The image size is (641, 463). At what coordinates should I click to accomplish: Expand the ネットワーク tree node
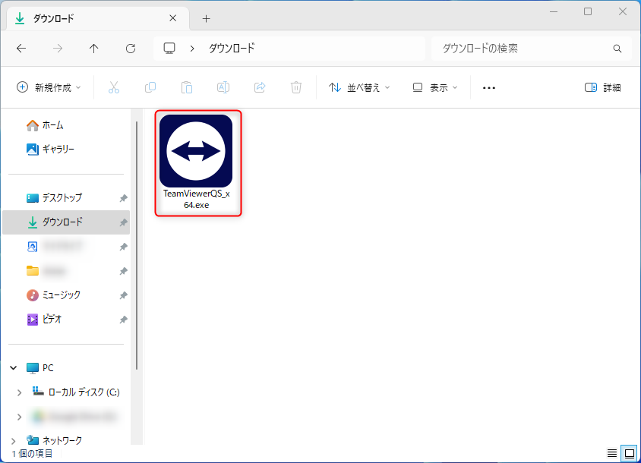pos(14,440)
